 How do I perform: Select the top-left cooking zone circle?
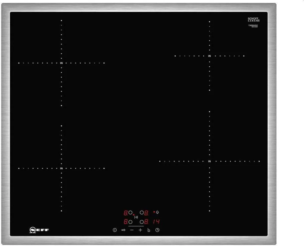coord(130,213)
